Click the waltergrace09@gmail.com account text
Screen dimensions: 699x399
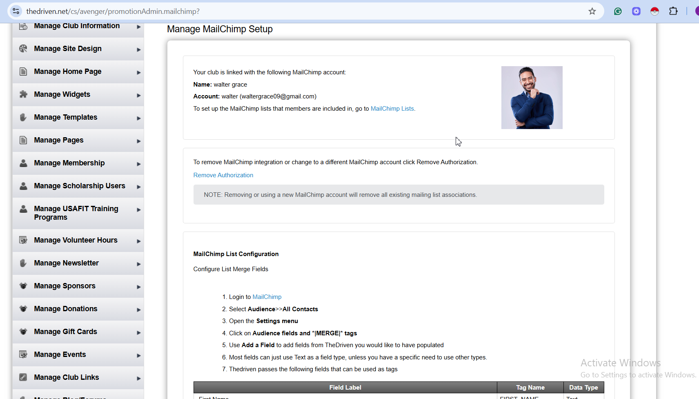278,96
